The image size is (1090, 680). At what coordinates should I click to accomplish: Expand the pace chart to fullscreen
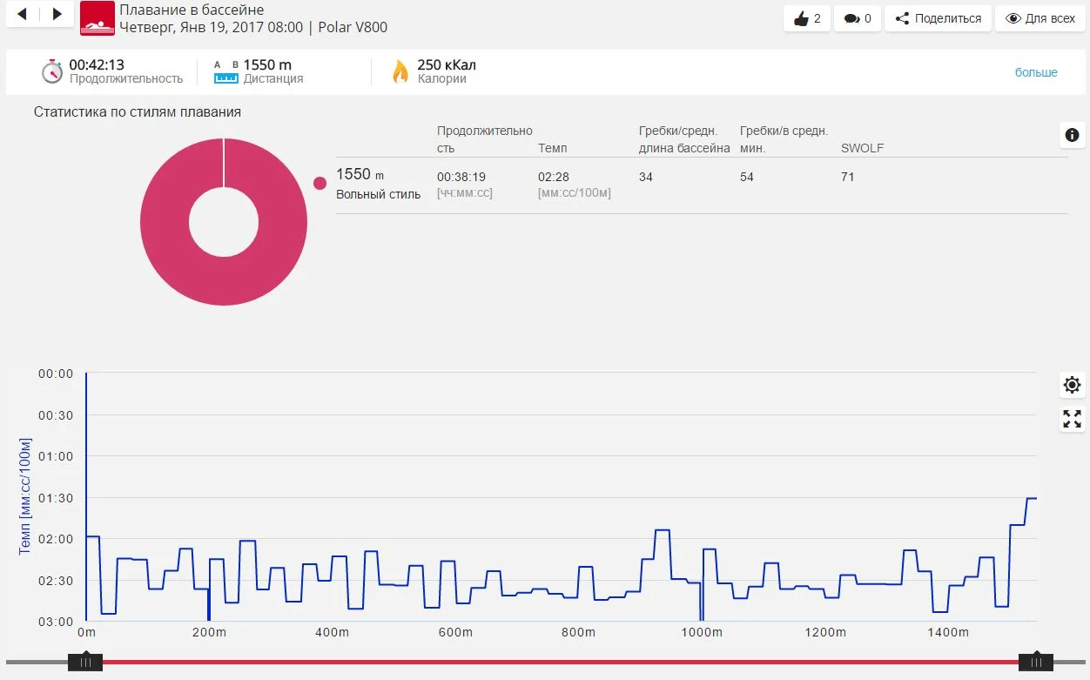pyautogui.click(x=1072, y=420)
